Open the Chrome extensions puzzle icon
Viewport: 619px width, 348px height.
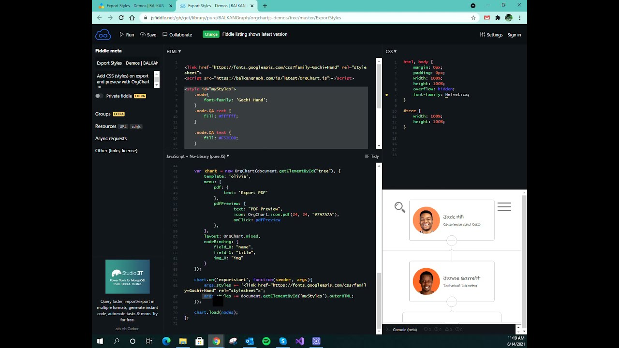coord(498,18)
